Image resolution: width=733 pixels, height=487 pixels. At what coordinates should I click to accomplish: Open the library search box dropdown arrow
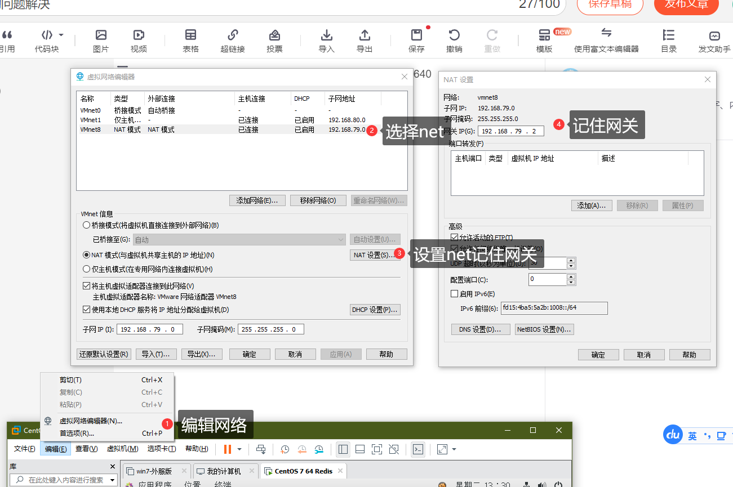click(x=113, y=480)
